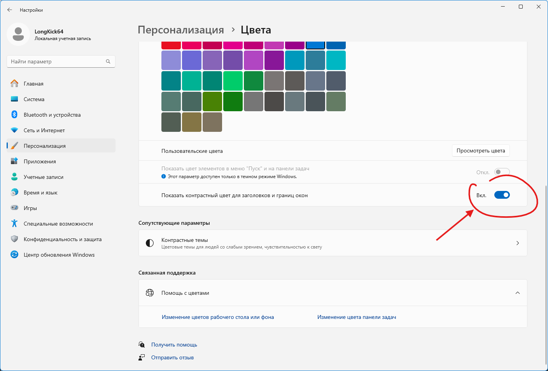Select the olive green color swatch
This screenshot has width=548, height=371.
(x=212, y=101)
